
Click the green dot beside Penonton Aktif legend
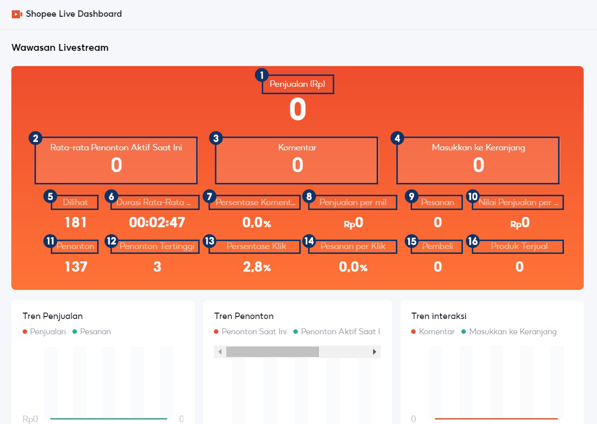[295, 332]
